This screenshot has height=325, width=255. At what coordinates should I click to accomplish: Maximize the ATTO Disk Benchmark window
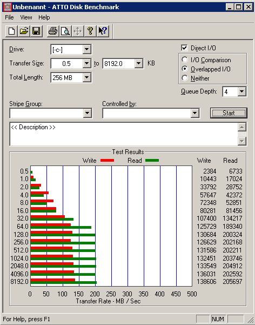[238, 7]
